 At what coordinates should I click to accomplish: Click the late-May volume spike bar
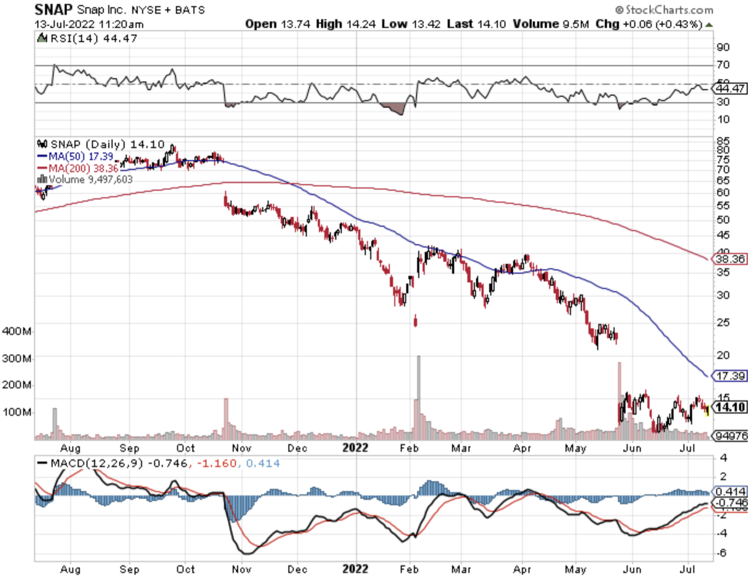click(619, 401)
